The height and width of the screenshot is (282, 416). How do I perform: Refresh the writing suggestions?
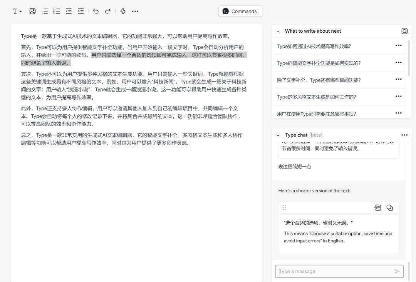coord(404,31)
